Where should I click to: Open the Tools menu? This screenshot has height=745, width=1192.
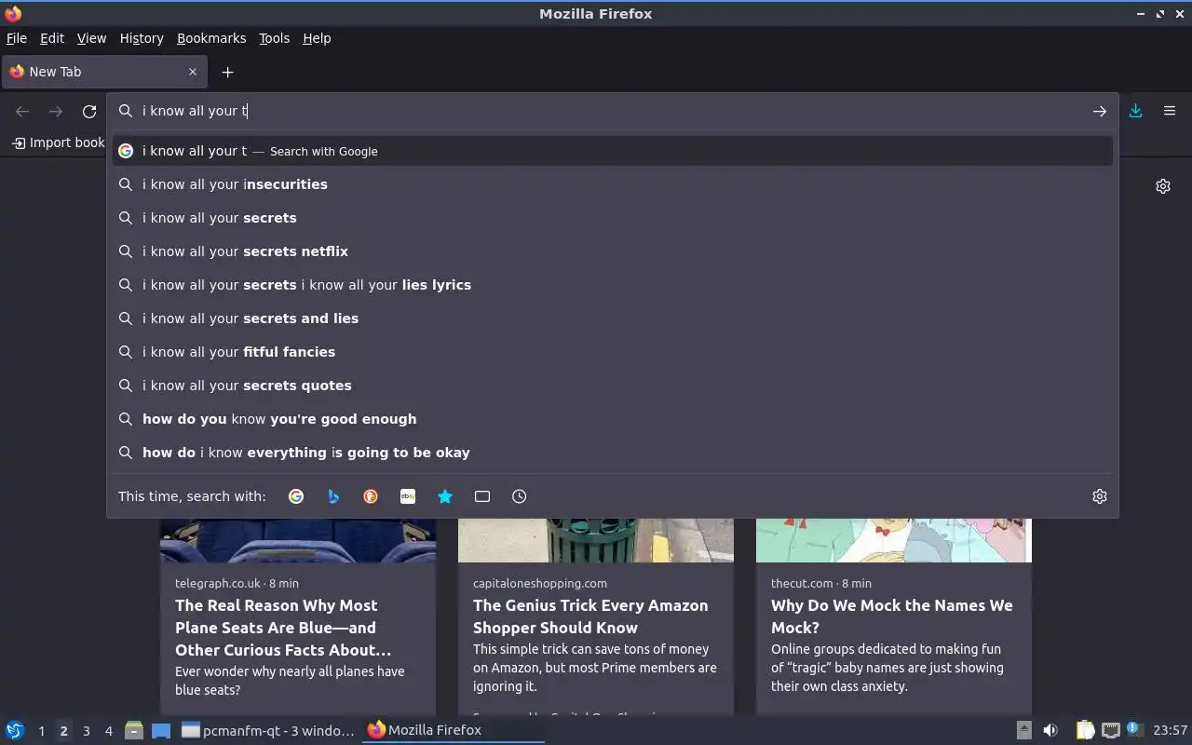[274, 38]
